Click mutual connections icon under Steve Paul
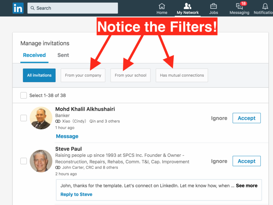 point(58,168)
